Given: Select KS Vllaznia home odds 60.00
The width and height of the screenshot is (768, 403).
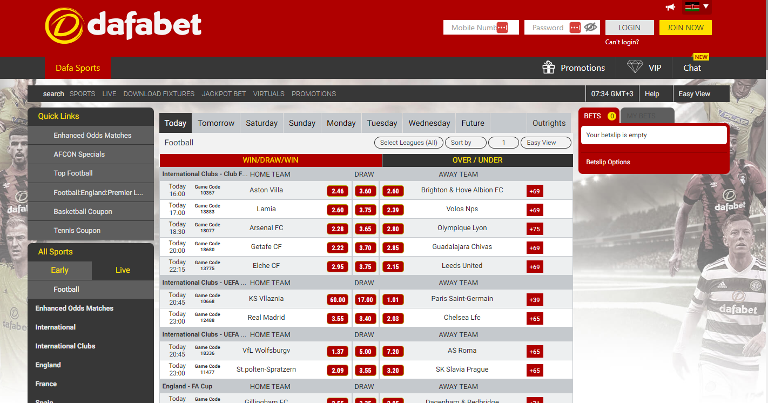Looking at the screenshot, I should pyautogui.click(x=338, y=300).
